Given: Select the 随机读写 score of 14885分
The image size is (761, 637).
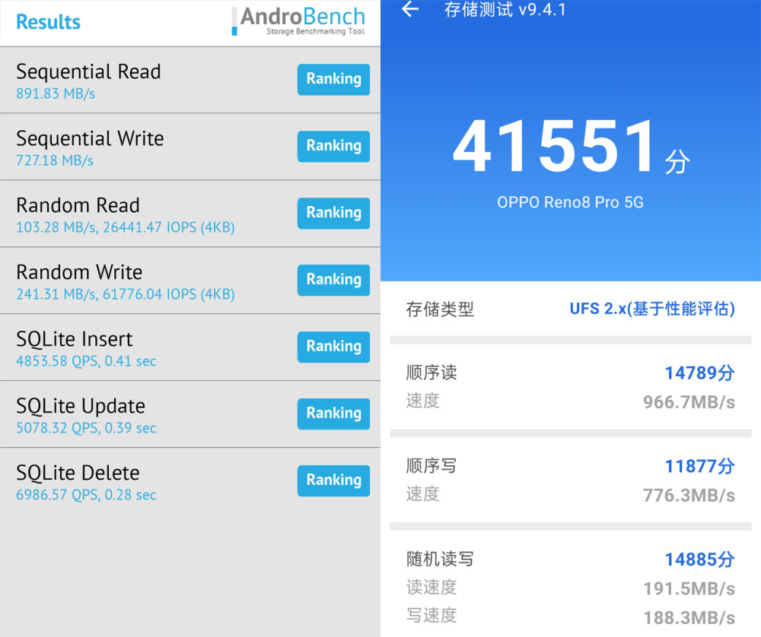Looking at the screenshot, I should [x=699, y=559].
